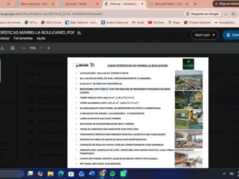Image resolution: width=239 pixels, height=179 pixels.
Task: Open Task View in the taskbar
Action: click(30, 174)
